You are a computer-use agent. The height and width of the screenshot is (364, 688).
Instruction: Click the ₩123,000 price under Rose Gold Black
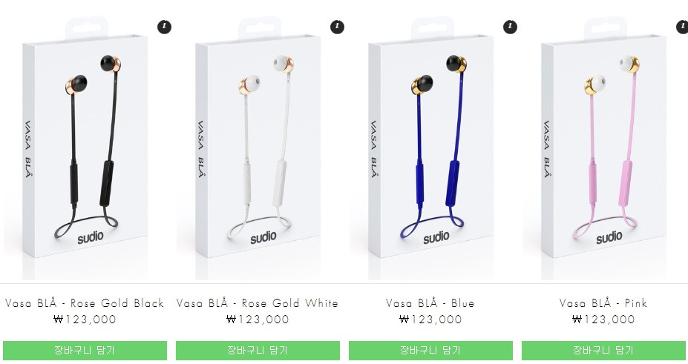point(85,320)
